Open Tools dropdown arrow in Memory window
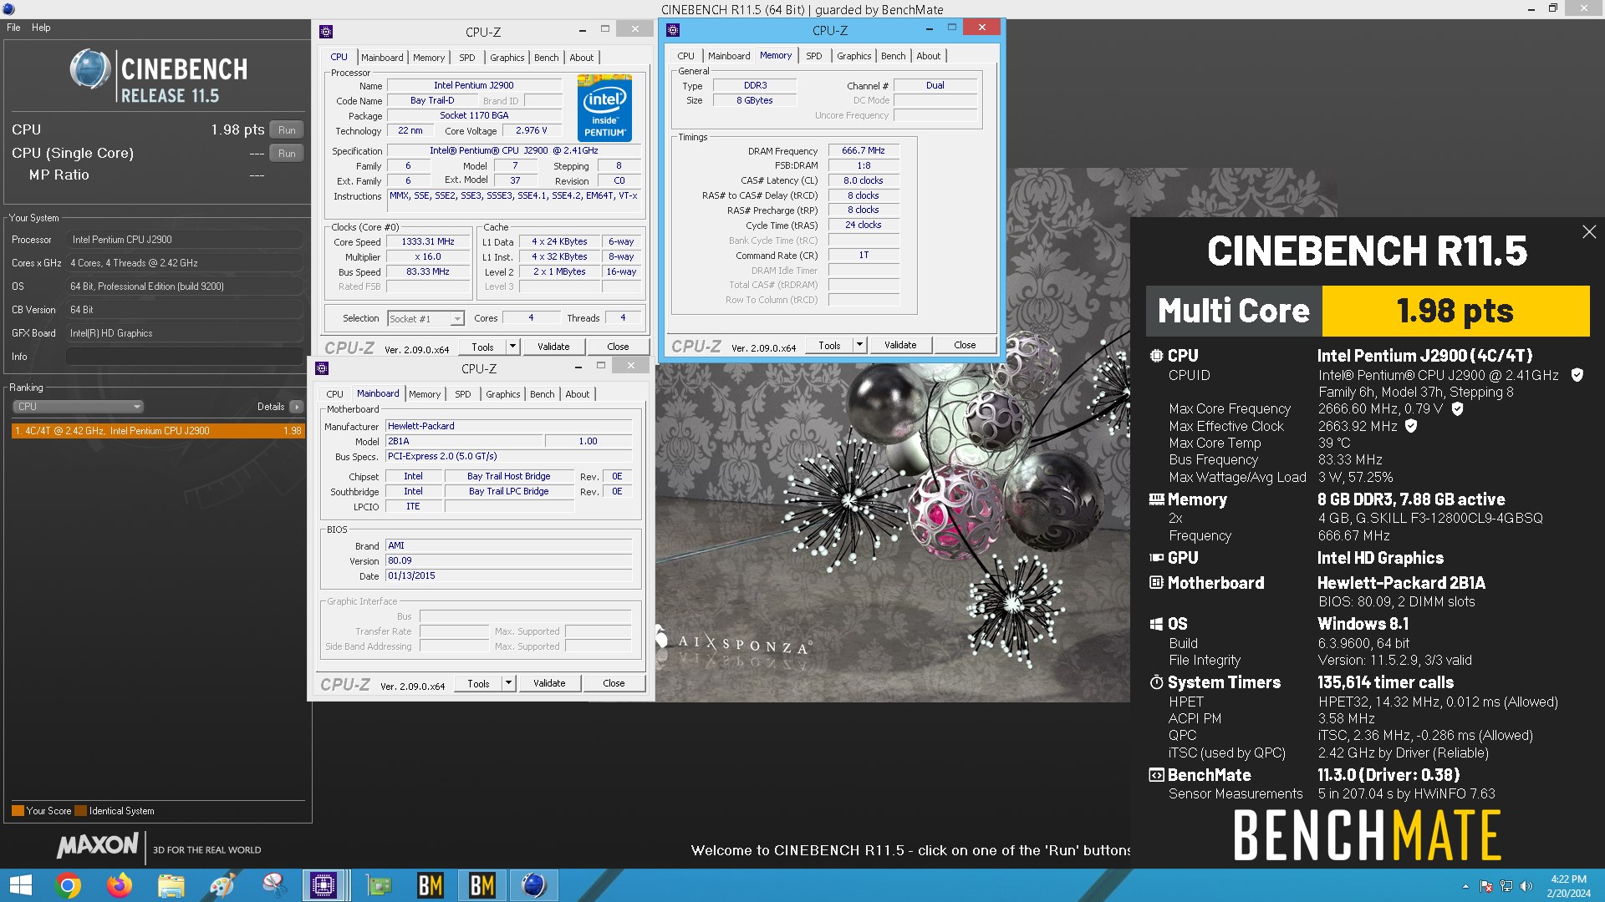This screenshot has height=902, width=1605. point(859,345)
